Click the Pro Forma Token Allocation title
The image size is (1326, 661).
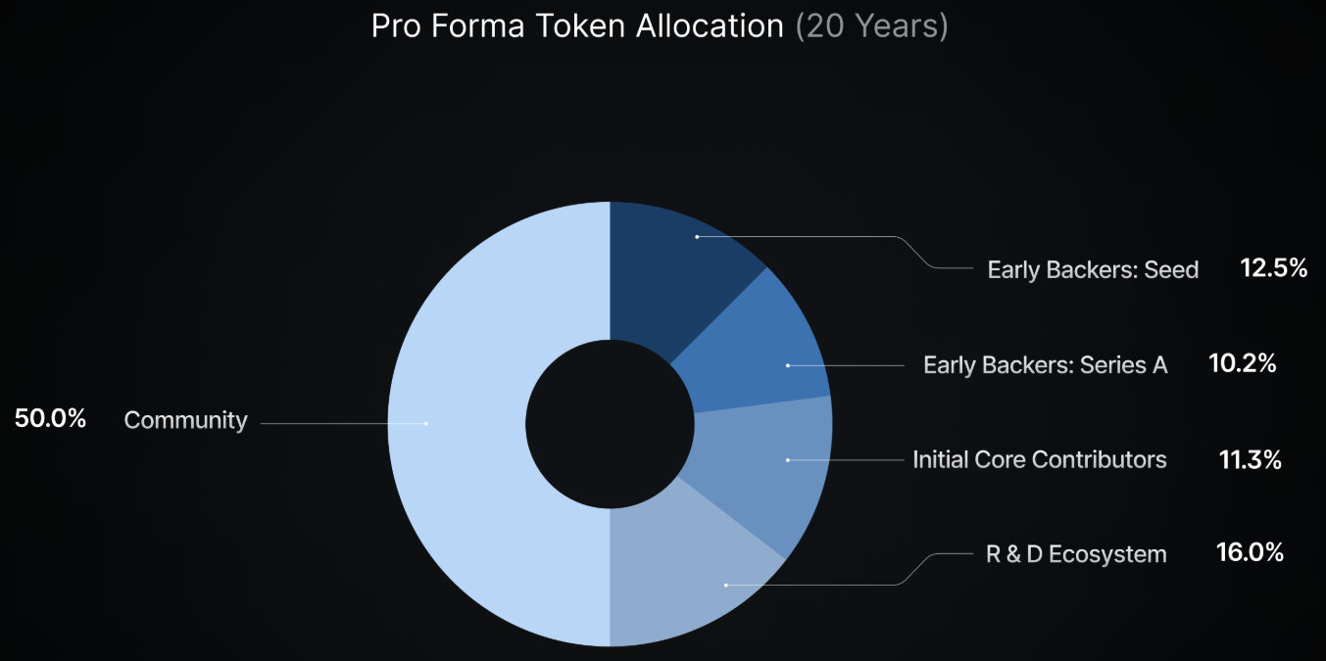point(577,26)
